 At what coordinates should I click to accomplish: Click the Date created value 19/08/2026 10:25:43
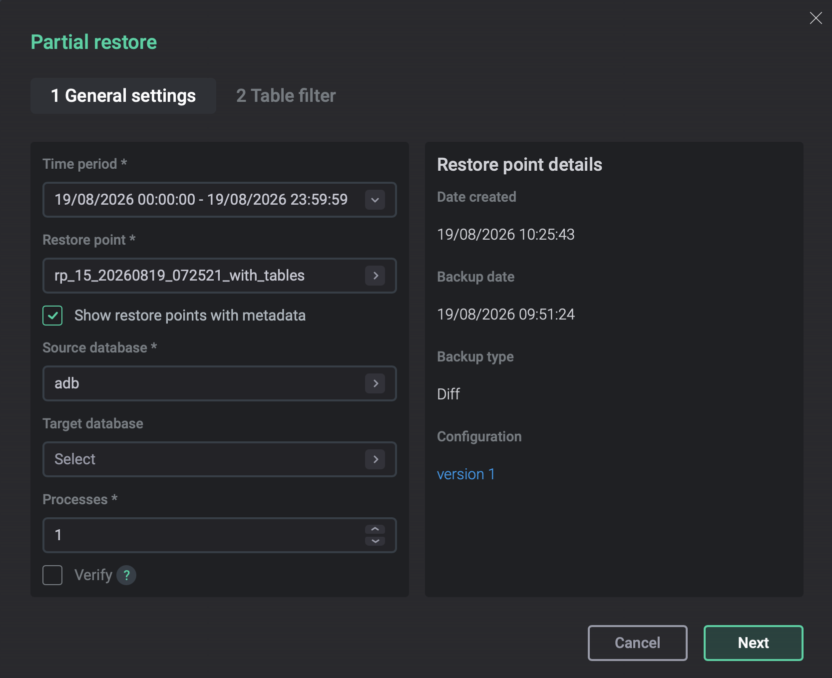click(506, 234)
